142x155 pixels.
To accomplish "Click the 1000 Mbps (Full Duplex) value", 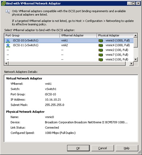I will (x=60, y=133).
